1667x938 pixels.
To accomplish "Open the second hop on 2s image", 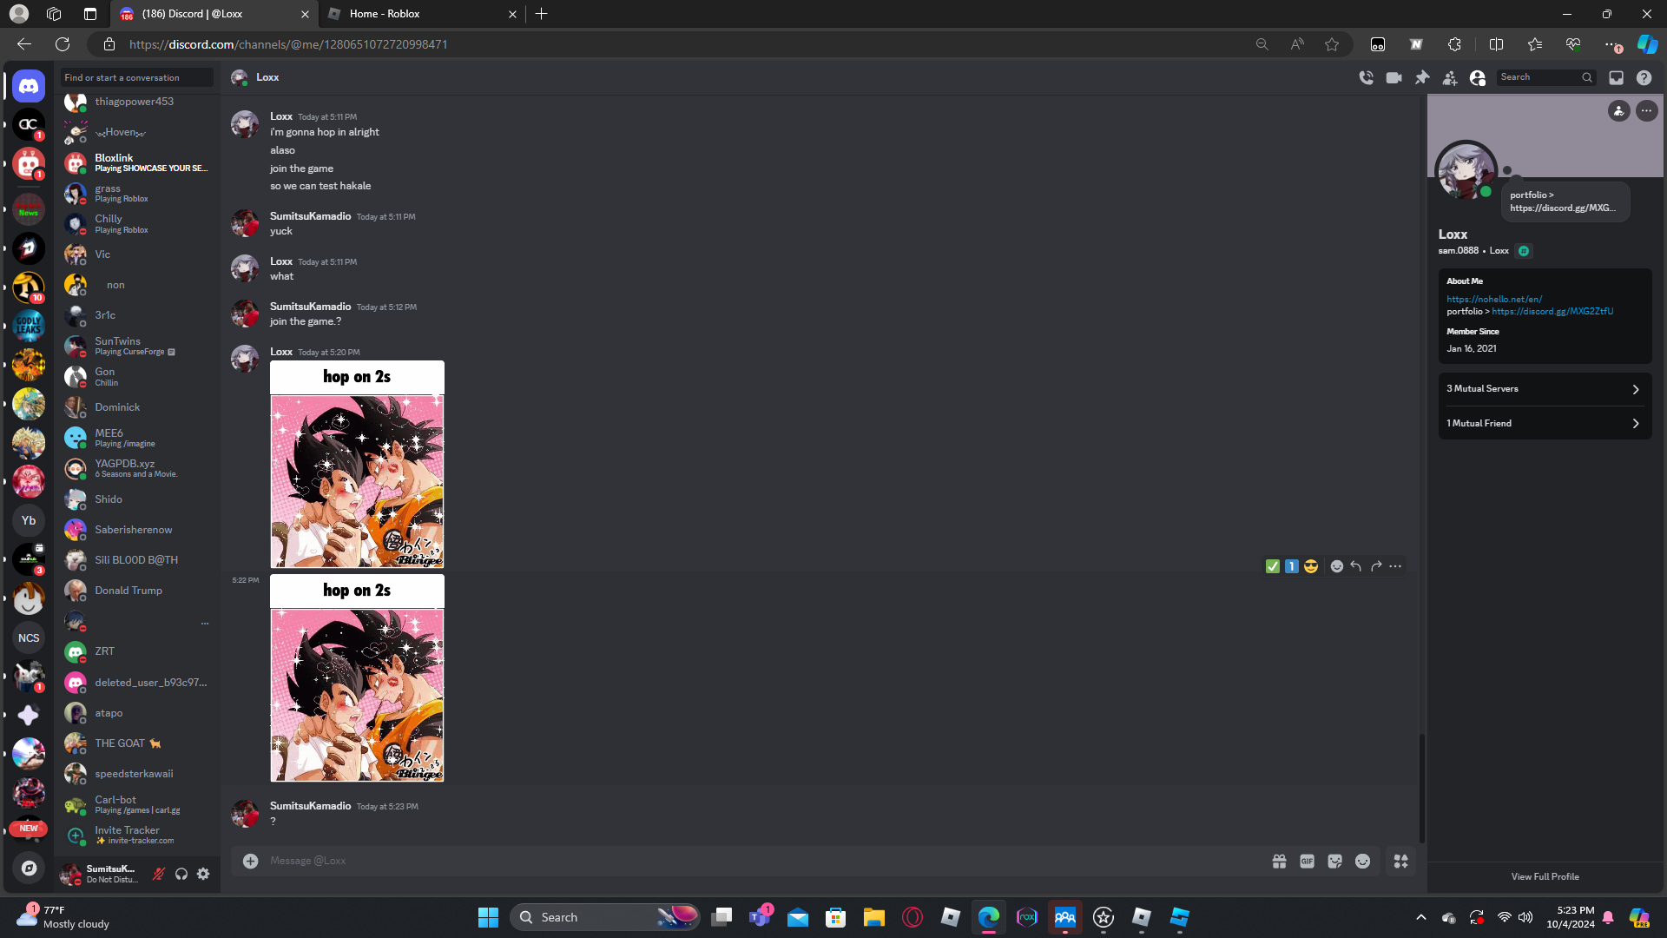I will coord(357,678).
